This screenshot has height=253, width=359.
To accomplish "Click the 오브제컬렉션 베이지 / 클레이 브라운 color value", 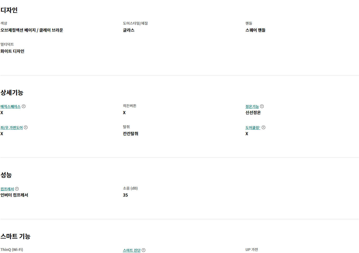I will [32, 30].
